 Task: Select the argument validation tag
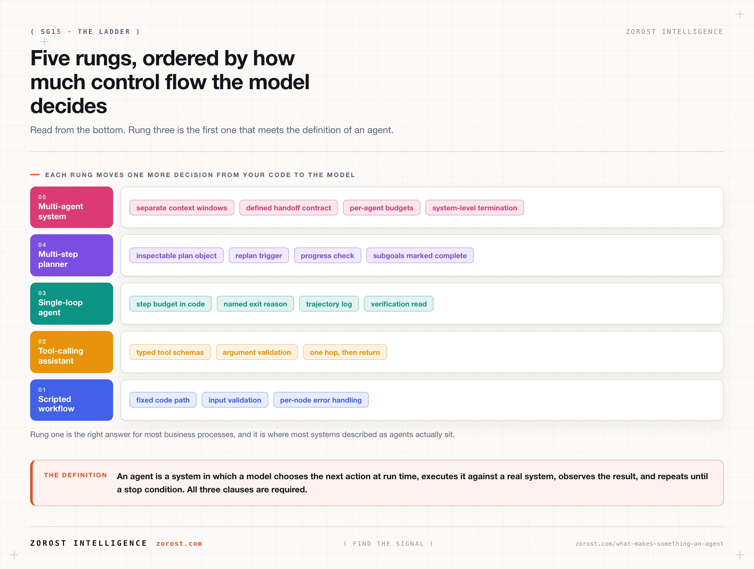(257, 352)
